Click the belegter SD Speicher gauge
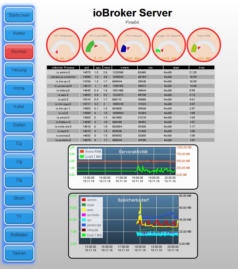238x269 pixels. 169,45
